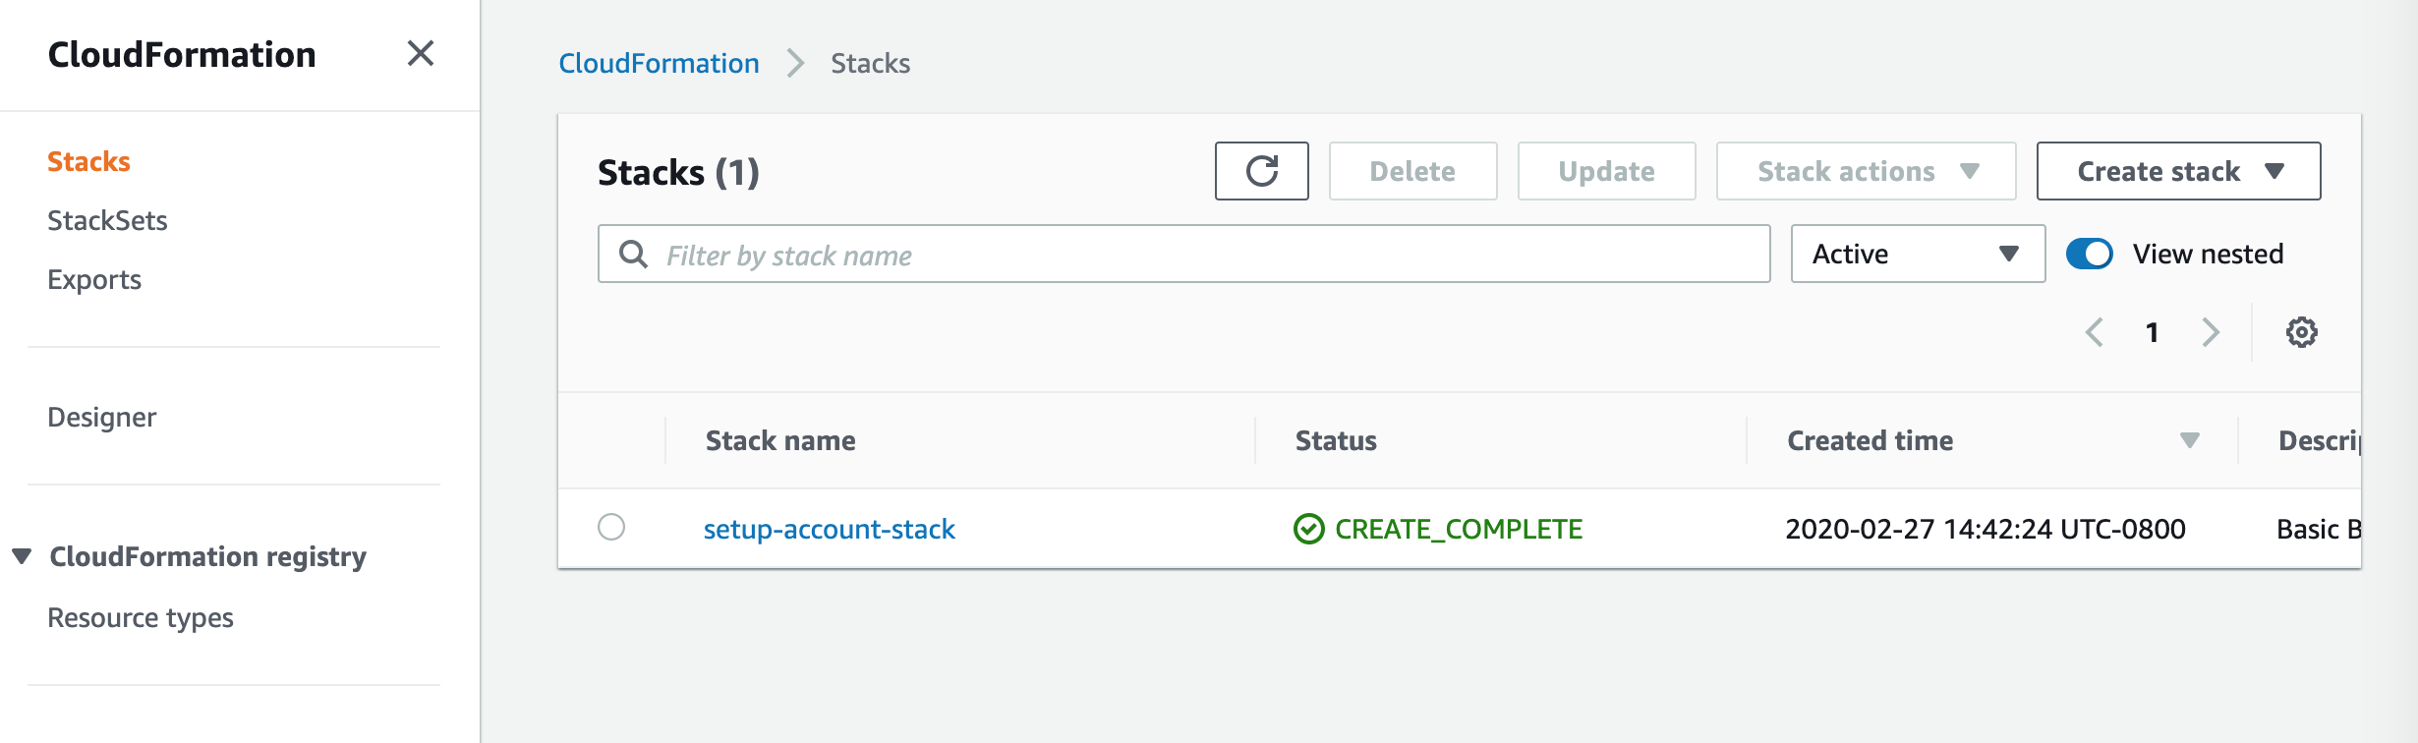Click the Status column header
The image size is (2418, 743).
[x=1336, y=440]
